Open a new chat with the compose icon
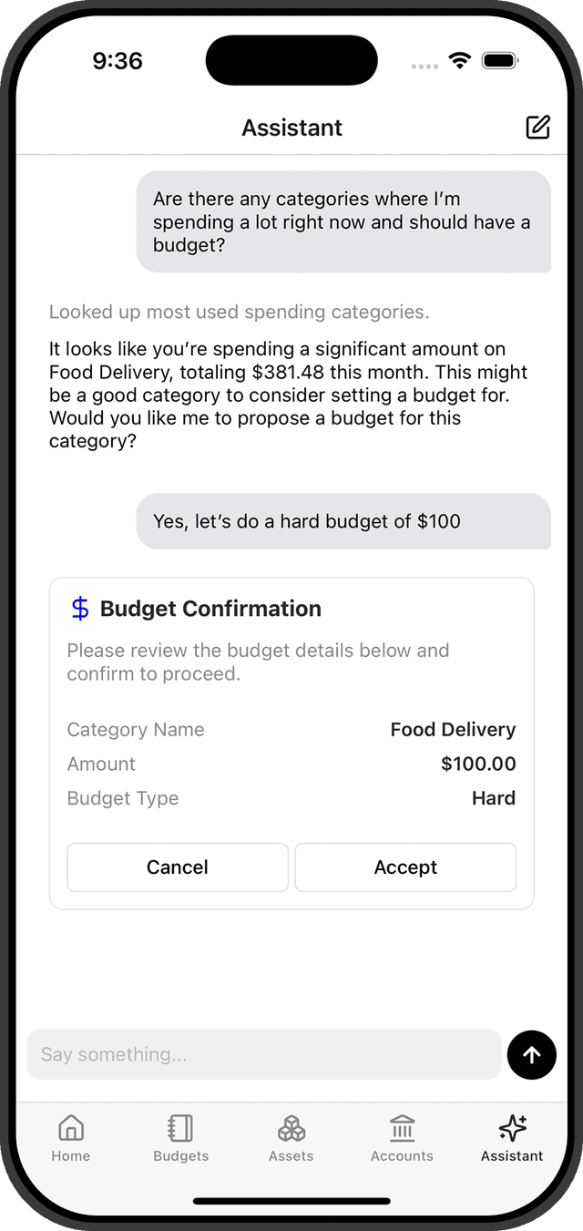This screenshot has height=1231, width=583. [x=537, y=128]
